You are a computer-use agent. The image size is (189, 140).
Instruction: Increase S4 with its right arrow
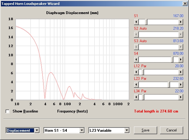181,60
